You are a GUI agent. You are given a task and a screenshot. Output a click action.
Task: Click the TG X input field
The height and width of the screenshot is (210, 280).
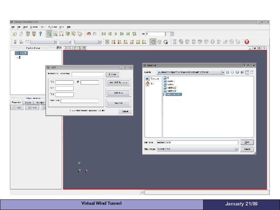(x=65, y=82)
